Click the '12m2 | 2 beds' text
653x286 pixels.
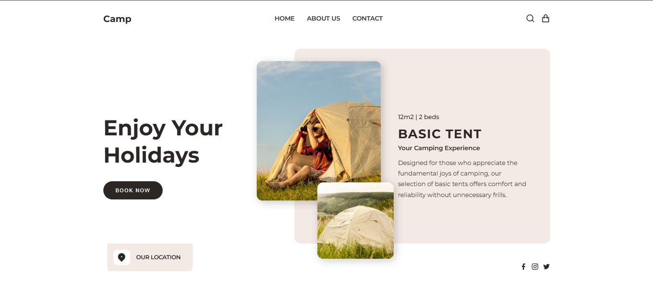pos(419,117)
